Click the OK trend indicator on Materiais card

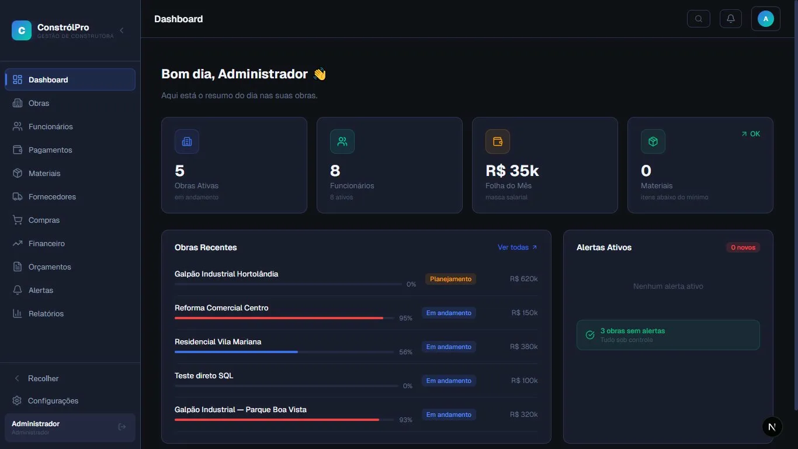751,134
